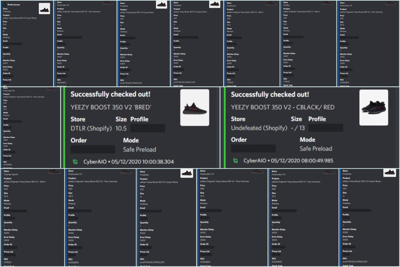Click the Profile label in the Undefeated card
Image resolution: width=400 pixels, height=267 pixels.
(x=317, y=119)
